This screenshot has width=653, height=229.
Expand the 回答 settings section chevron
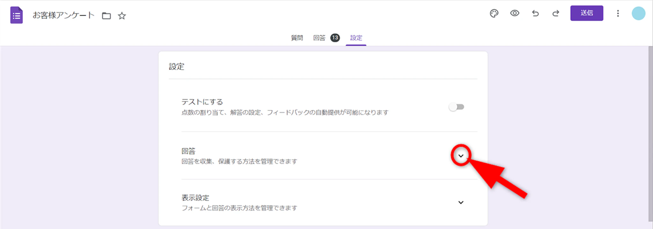461,156
